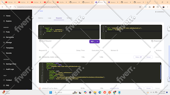Click Status for request e1bbba2f
Viewport: 170px width, 95px height.
(140, 88)
